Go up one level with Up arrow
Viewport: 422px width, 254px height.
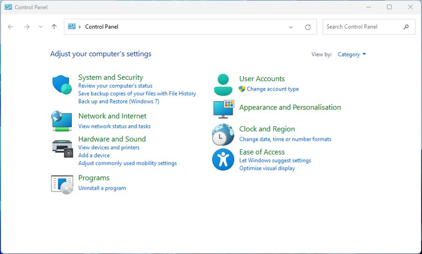point(54,27)
